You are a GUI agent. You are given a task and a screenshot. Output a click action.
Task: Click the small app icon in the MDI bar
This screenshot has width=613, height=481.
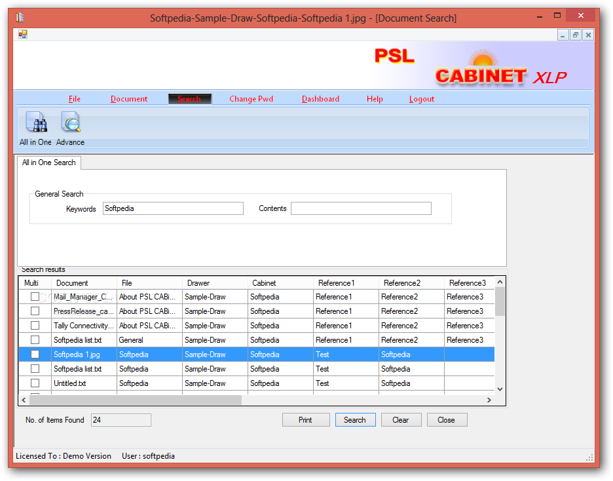[x=23, y=35]
